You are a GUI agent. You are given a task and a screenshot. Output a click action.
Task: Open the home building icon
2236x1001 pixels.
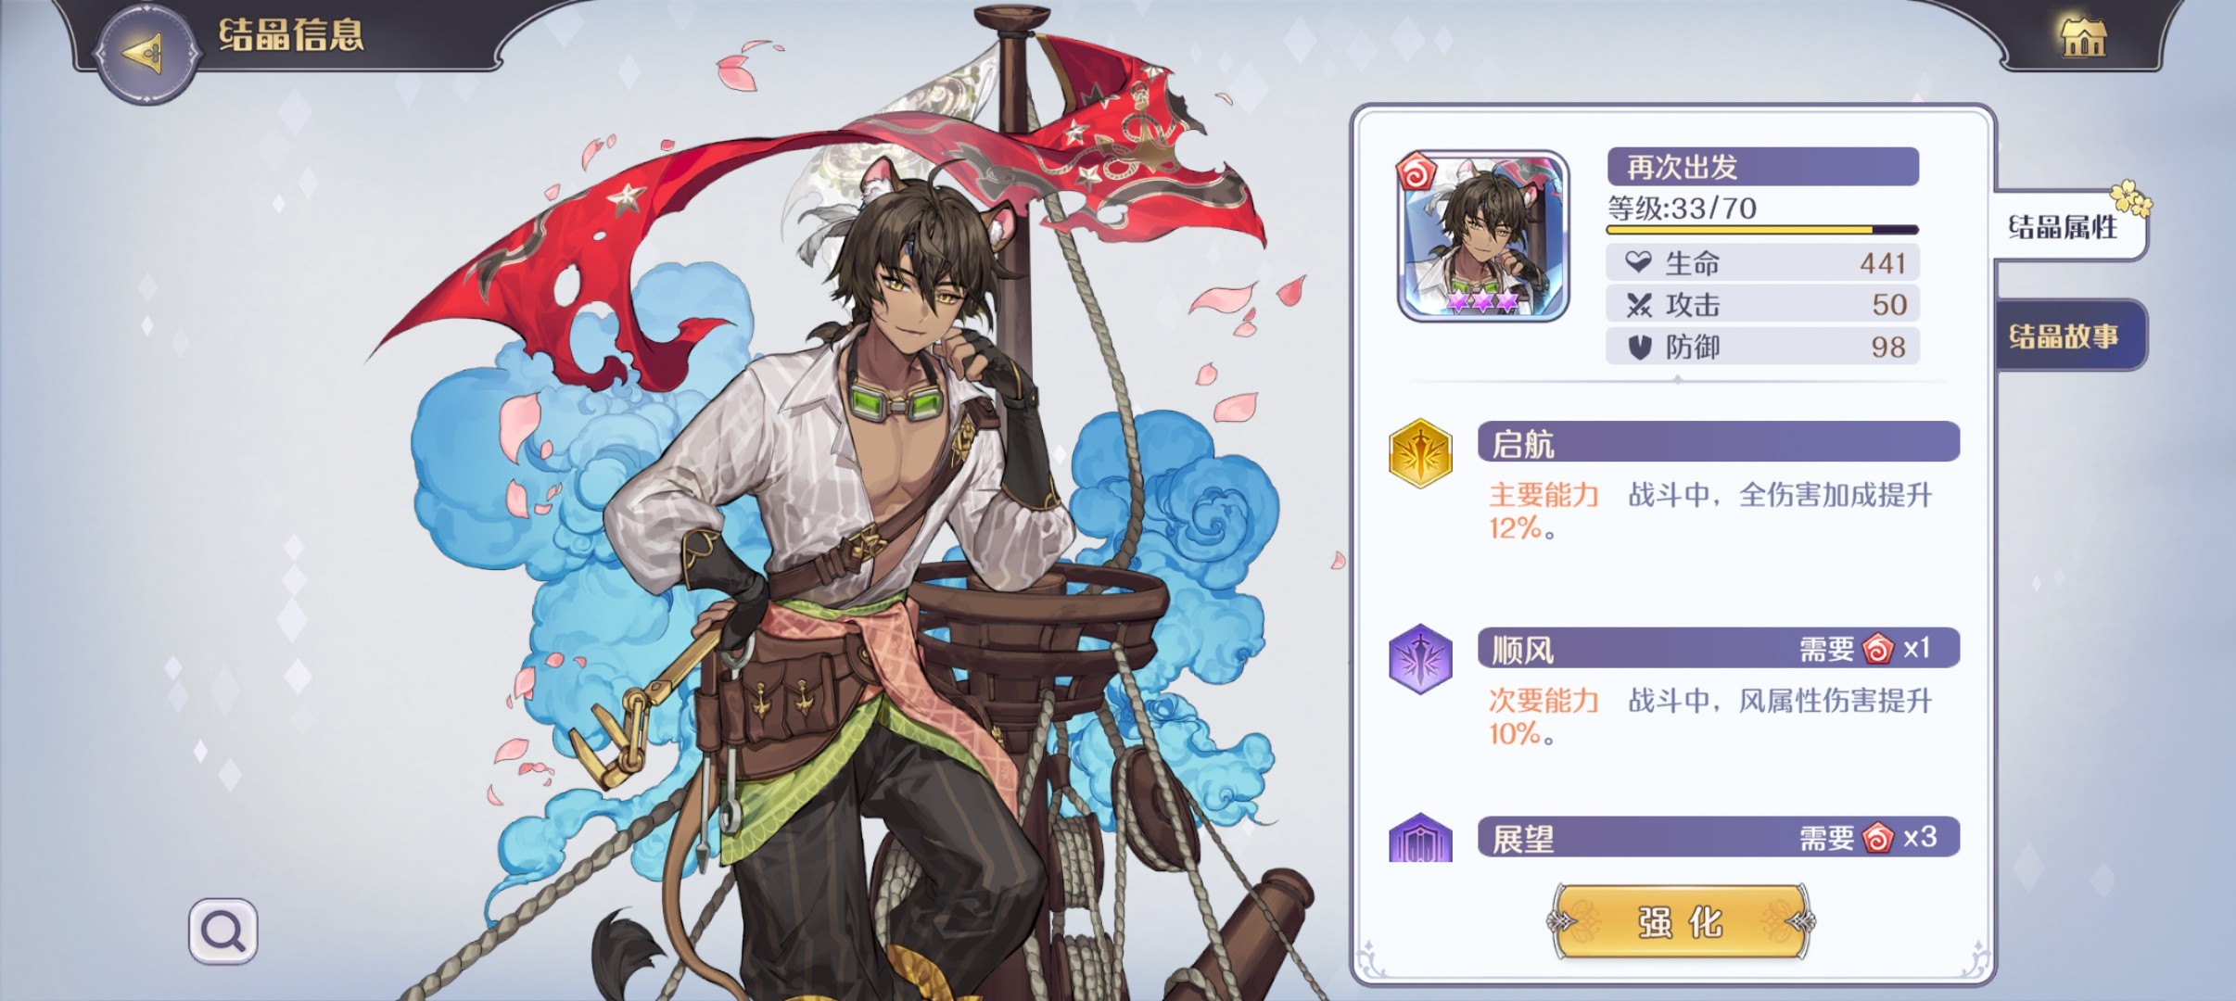[x=2083, y=36]
